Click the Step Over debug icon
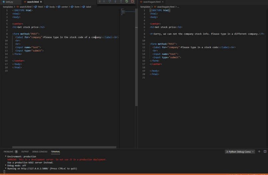The height and width of the screenshot is (175, 268). pyautogui.click(x=109, y=2)
